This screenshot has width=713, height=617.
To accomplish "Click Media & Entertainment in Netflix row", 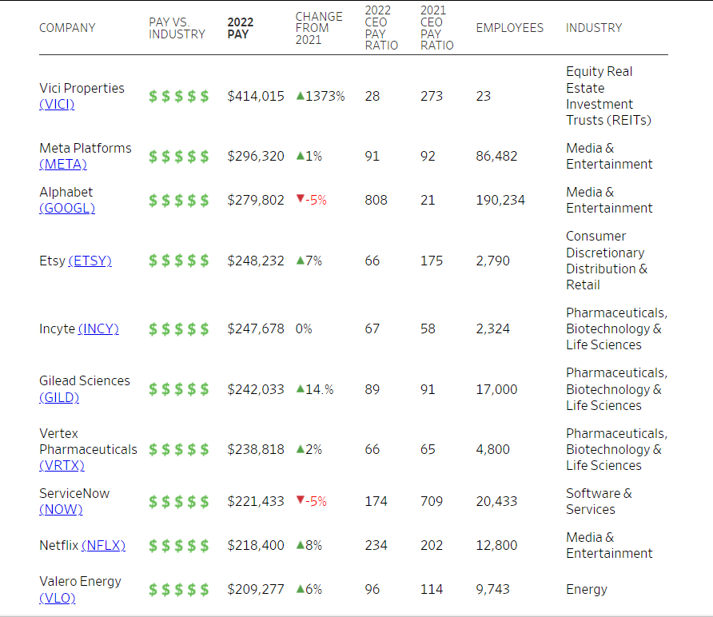I will (609, 545).
